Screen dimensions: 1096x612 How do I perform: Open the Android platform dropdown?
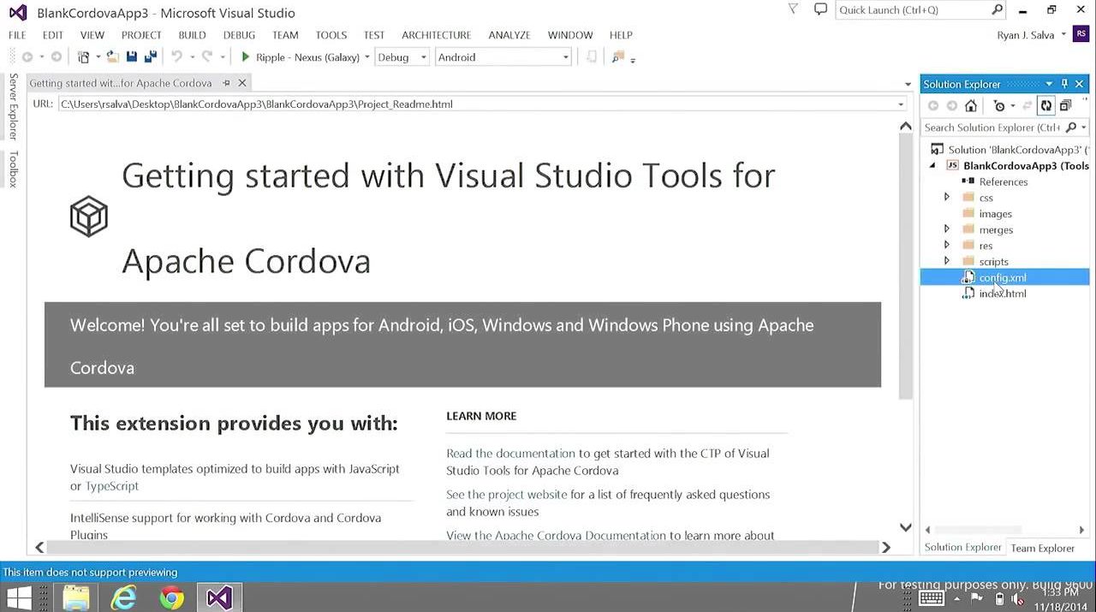click(x=503, y=57)
